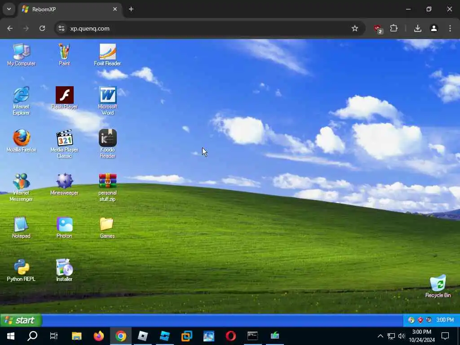Click the uBlock extension icon in Chrome

click(x=378, y=29)
